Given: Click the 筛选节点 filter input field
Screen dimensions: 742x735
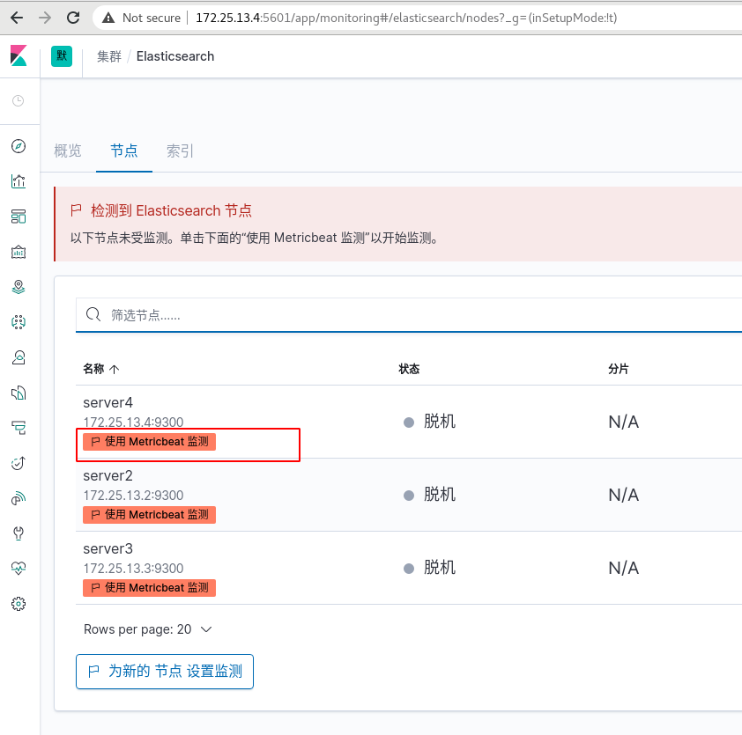Looking at the screenshot, I should pos(409,315).
